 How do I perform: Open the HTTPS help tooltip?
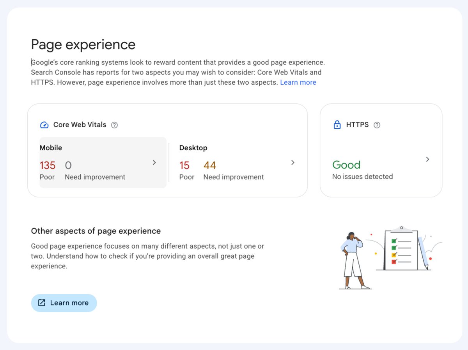pyautogui.click(x=377, y=125)
